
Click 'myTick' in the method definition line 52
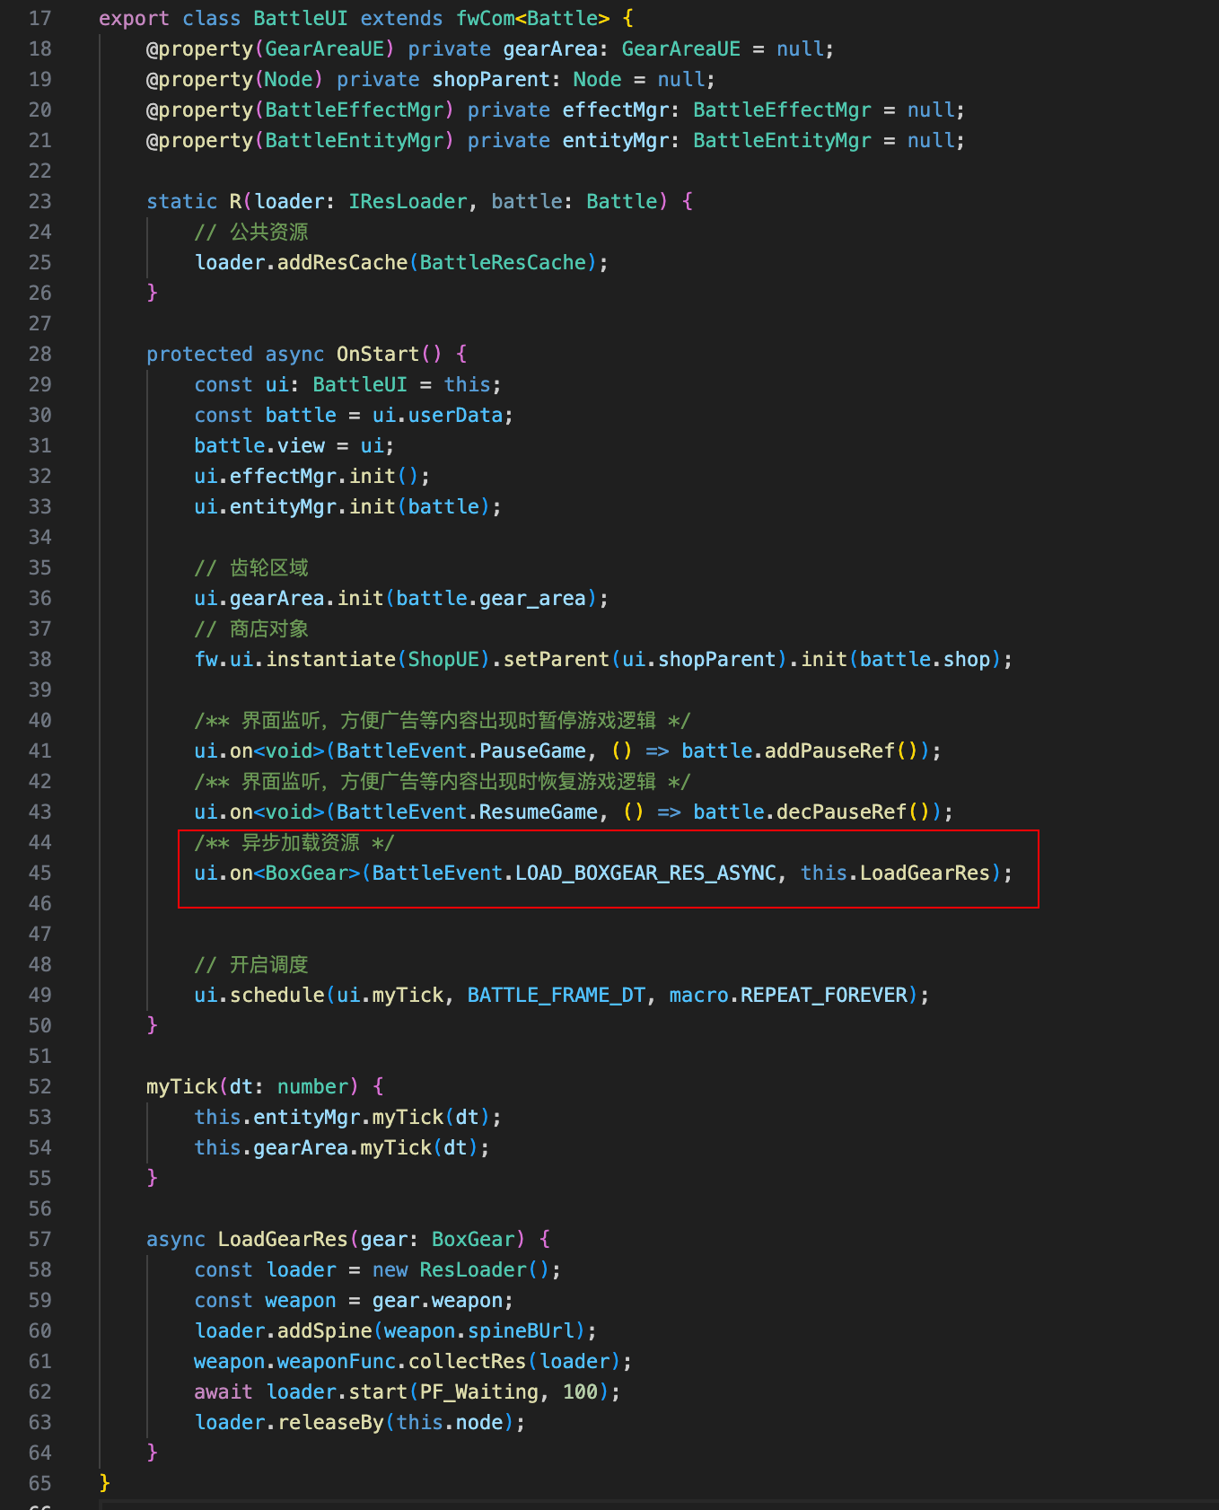coord(182,1086)
